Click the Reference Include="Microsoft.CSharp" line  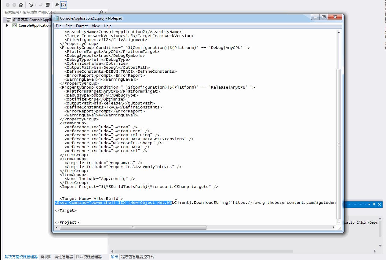point(113,143)
